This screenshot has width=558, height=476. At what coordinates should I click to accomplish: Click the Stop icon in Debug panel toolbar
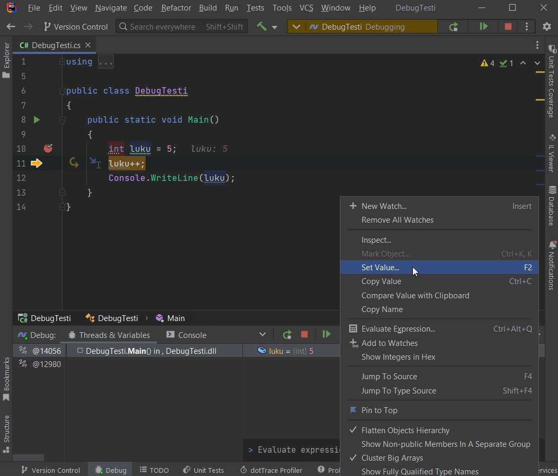coord(304,334)
